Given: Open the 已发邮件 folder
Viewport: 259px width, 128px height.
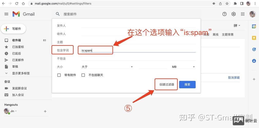Looking at the screenshot, I should [18, 60].
